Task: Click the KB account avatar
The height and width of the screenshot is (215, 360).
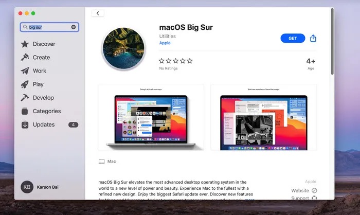Action: tap(27, 187)
